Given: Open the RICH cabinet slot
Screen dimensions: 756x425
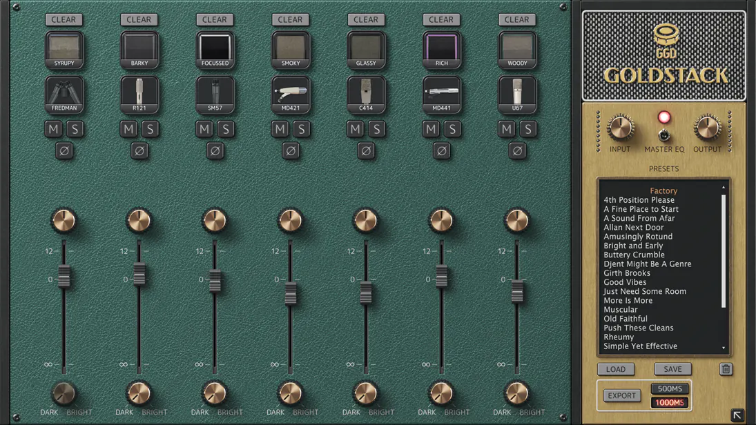Looking at the screenshot, I should [442, 49].
